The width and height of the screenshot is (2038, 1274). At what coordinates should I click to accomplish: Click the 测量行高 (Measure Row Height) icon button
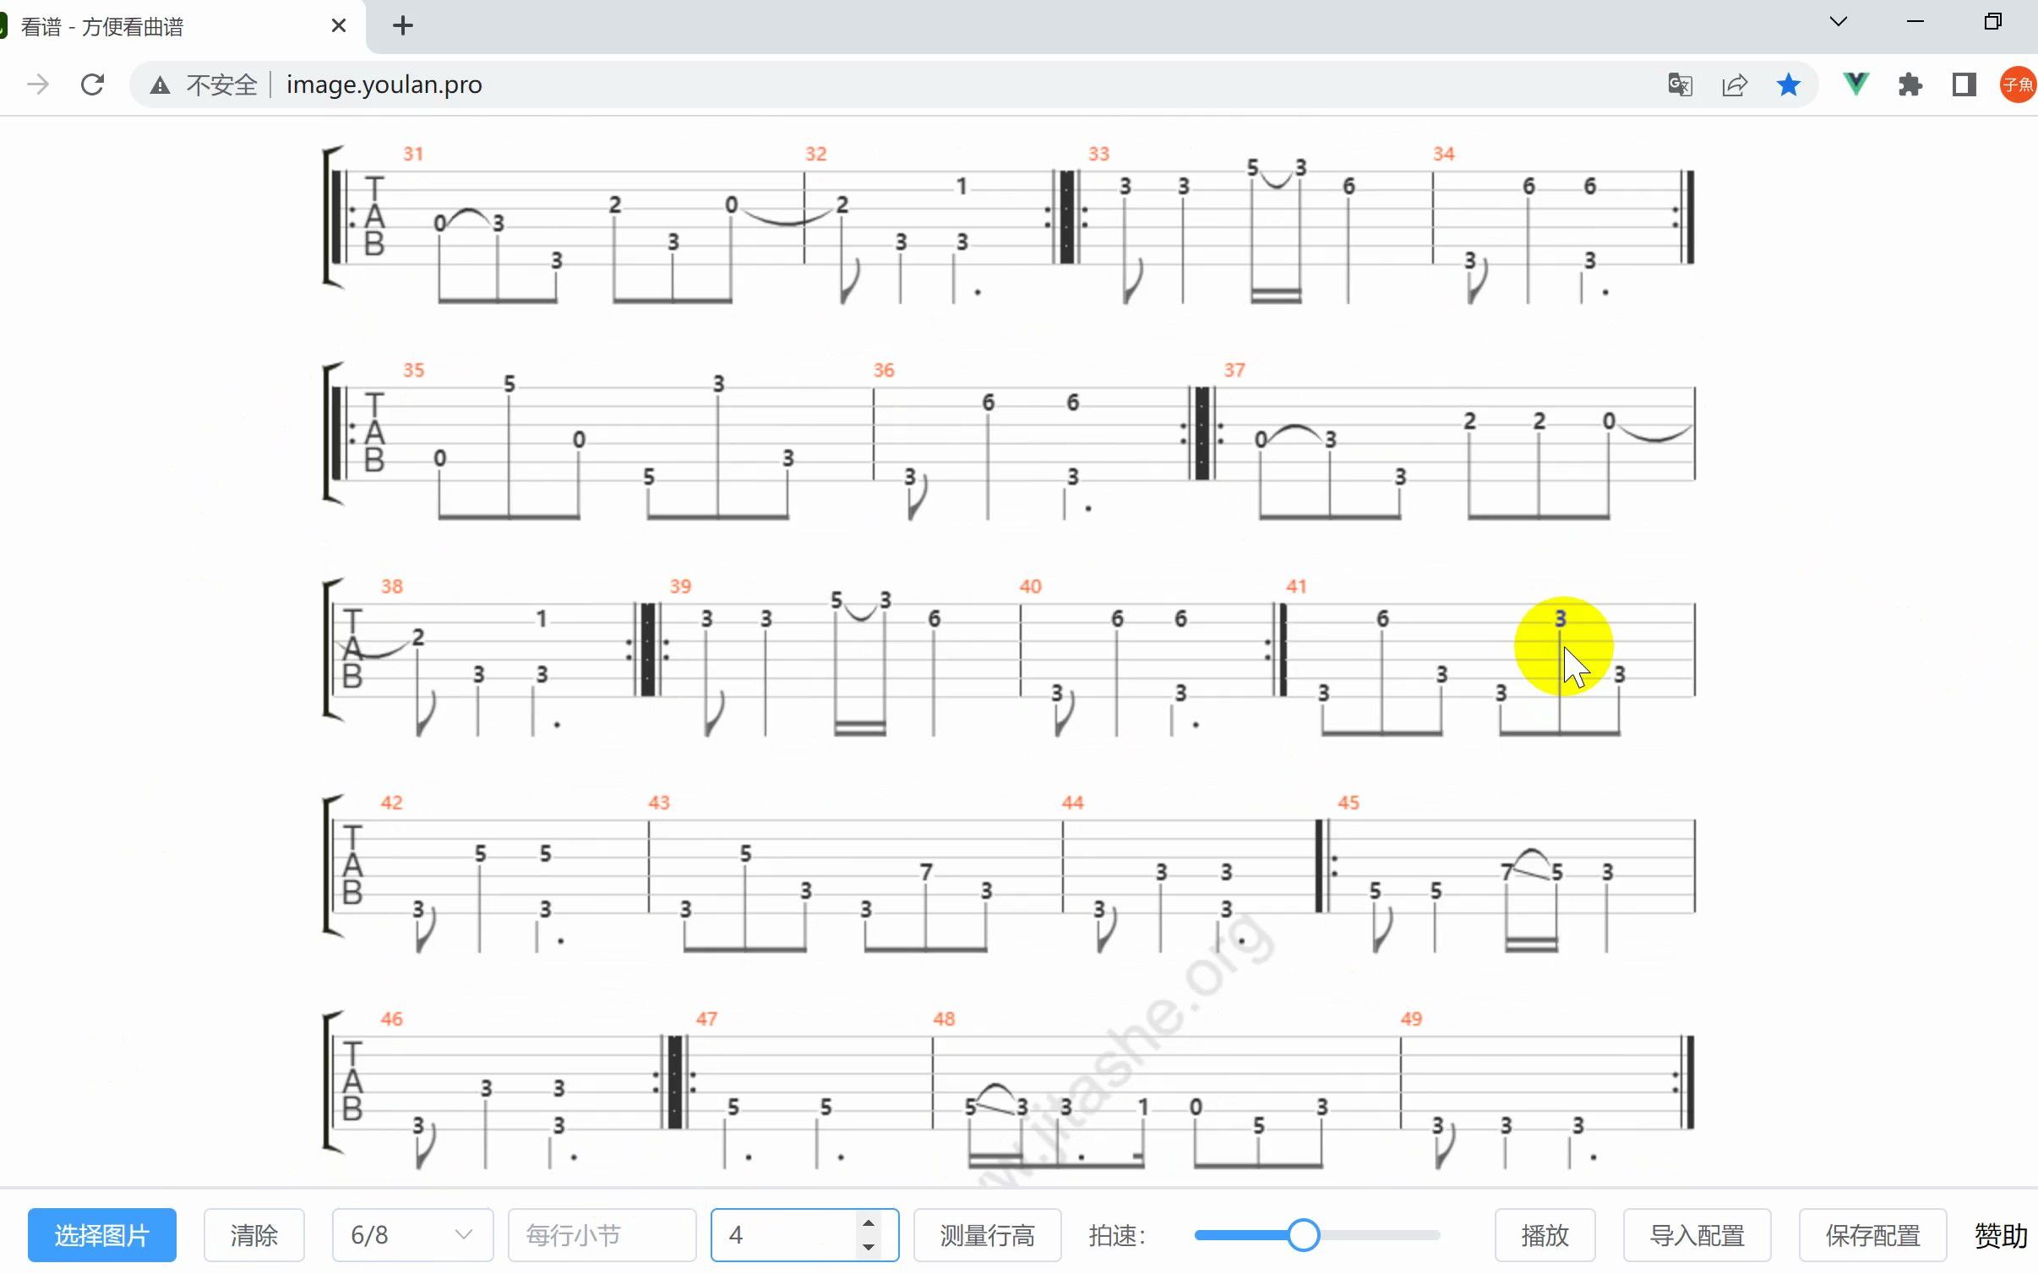click(988, 1234)
